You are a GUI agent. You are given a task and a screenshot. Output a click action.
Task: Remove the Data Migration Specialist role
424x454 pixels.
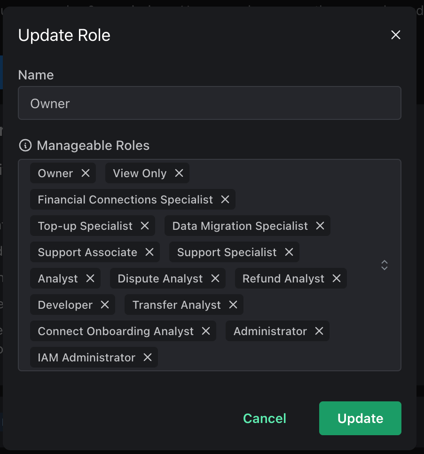tap(320, 226)
